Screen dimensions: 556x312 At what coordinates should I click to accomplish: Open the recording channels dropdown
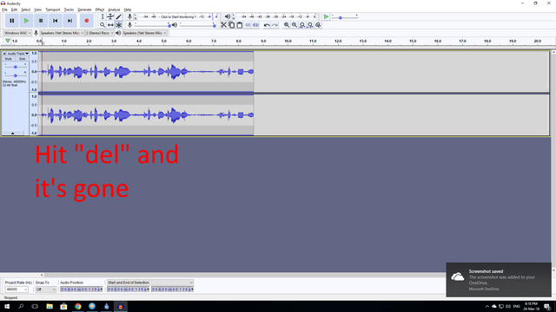pyautogui.click(x=100, y=33)
